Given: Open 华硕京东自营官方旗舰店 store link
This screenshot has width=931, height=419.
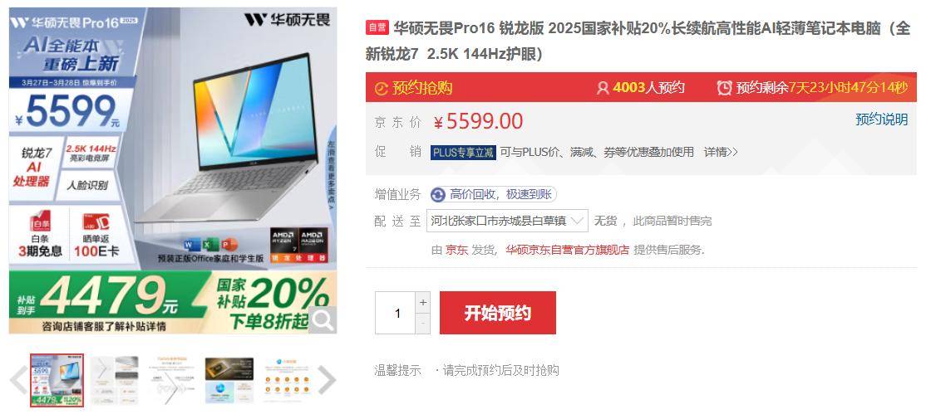Looking at the screenshot, I should coord(567,250).
